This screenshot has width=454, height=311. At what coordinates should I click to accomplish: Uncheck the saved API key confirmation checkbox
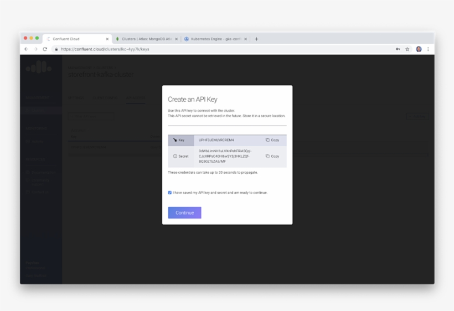[170, 193]
